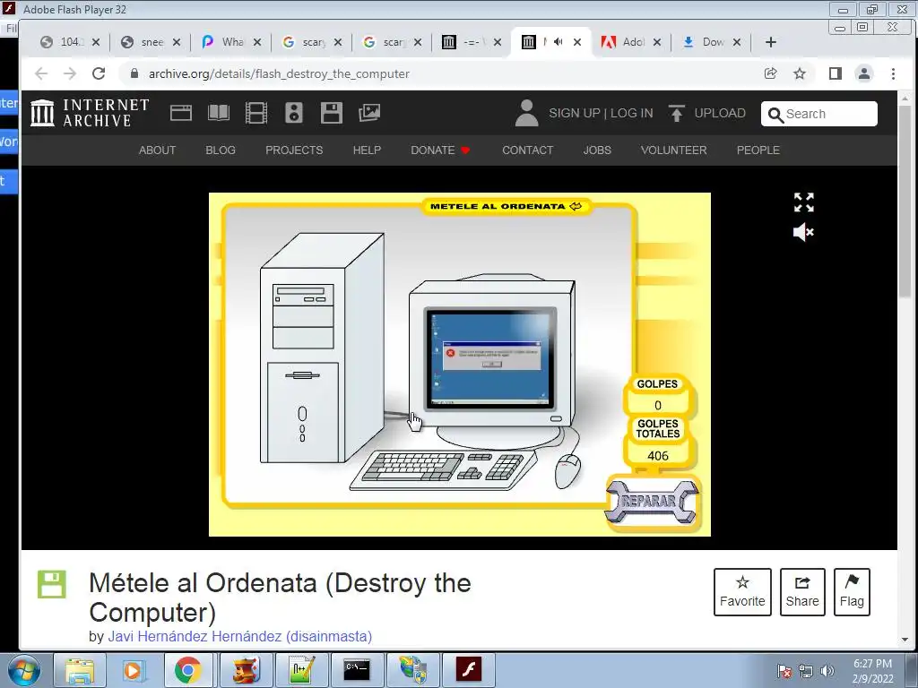Screen dimensions: 918x688
Task: Click the REPARAR wrench button
Action: 652,502
